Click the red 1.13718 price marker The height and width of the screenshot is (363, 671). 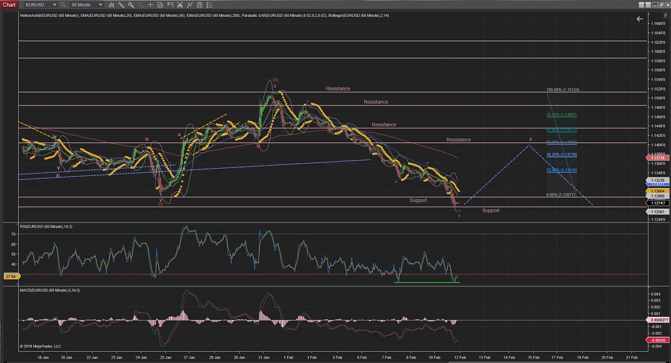(659, 158)
